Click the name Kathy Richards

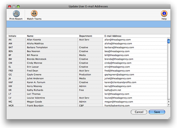(35, 90)
